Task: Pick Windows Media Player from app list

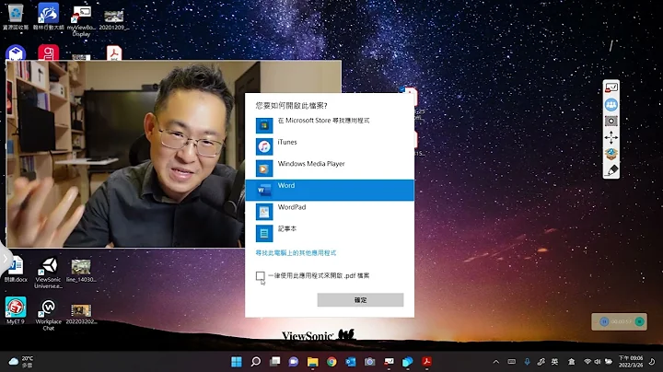Action: pyautogui.click(x=330, y=169)
